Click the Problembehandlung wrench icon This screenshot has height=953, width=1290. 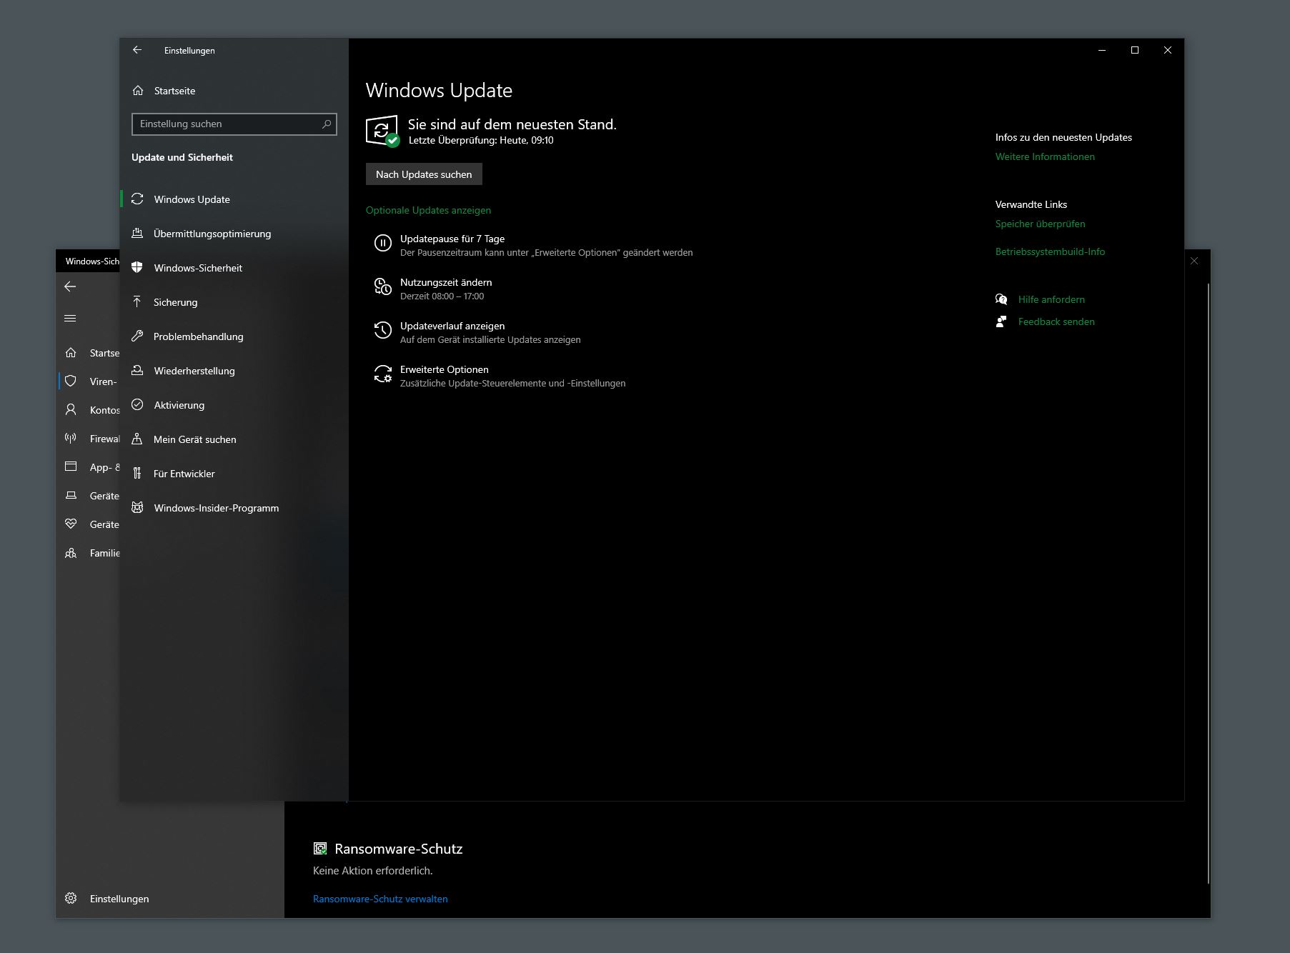click(x=137, y=336)
